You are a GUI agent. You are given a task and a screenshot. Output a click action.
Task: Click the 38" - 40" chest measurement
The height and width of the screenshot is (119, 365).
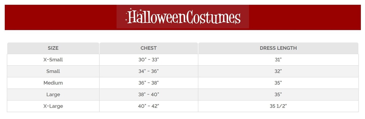pyautogui.click(x=149, y=95)
